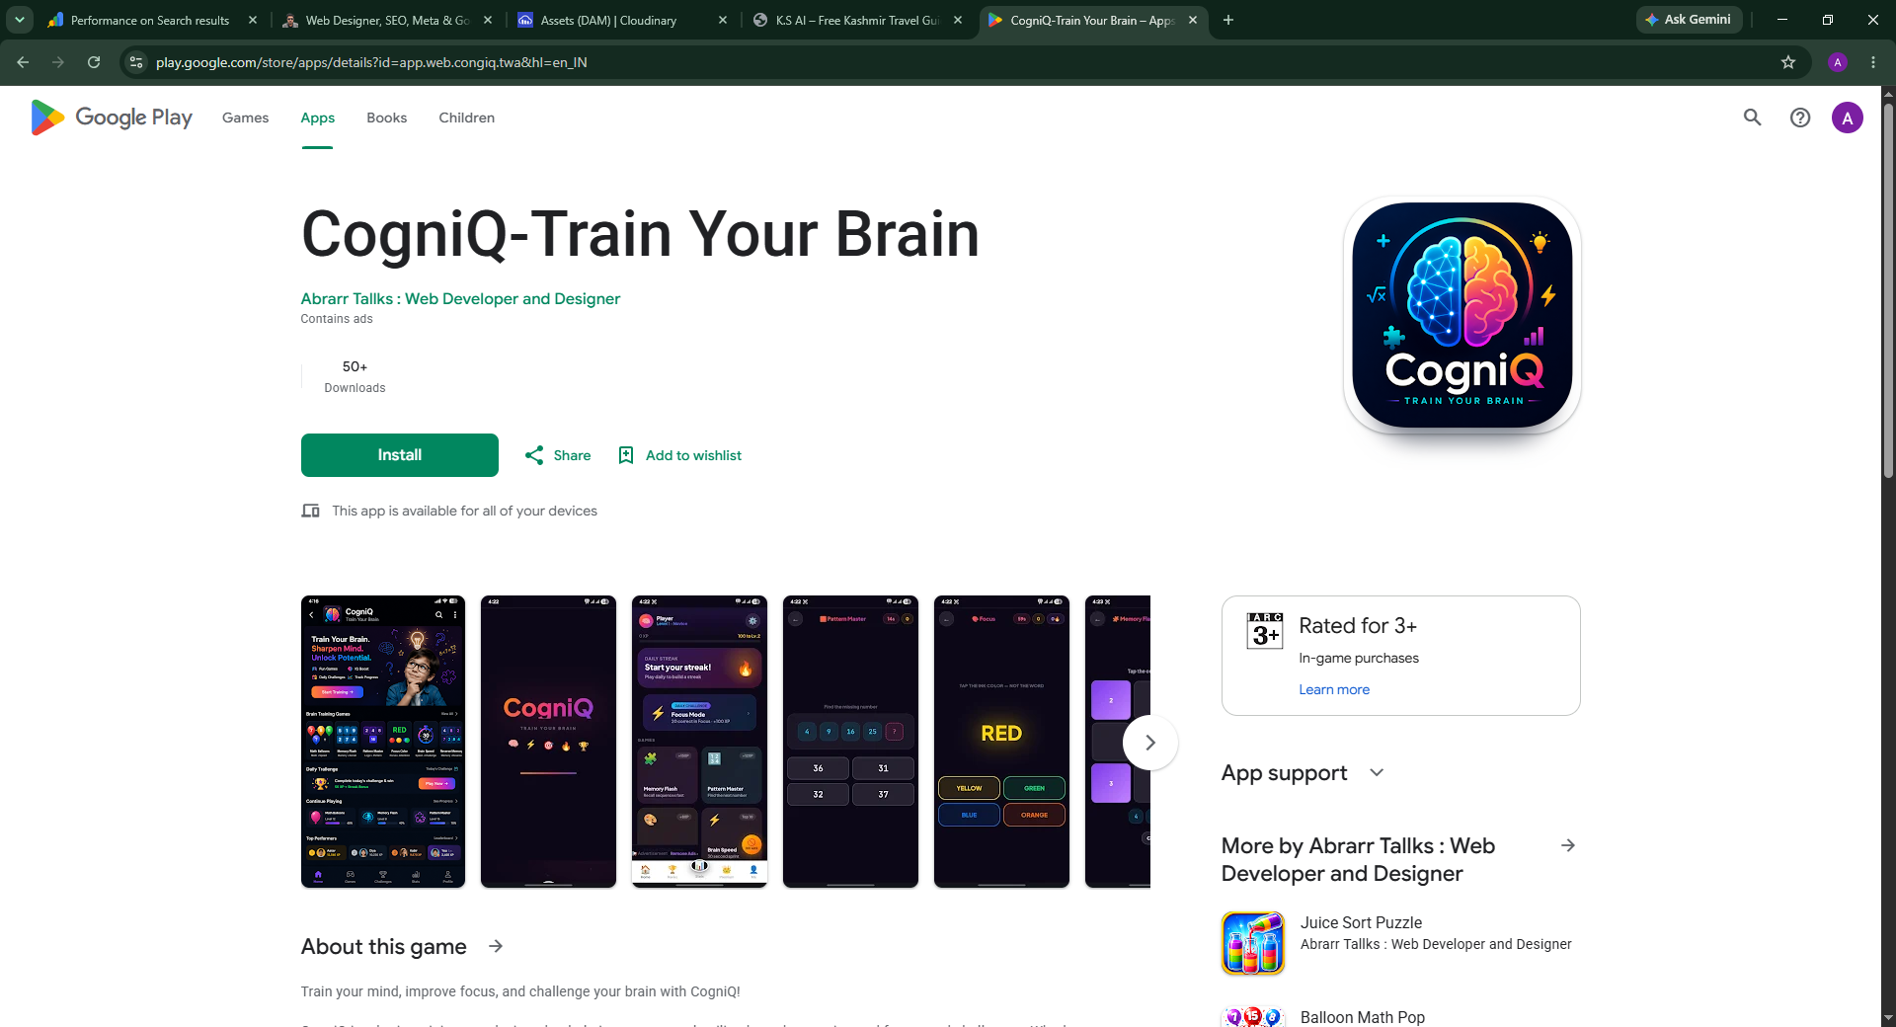The width and height of the screenshot is (1896, 1027).
Task: Open the RED color game screenshot thumbnail
Action: click(x=1001, y=742)
